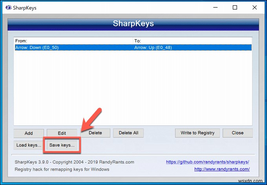Select the Arrow: Down (E0_50) row
The width and height of the screenshot is (267, 185).
(133, 47)
